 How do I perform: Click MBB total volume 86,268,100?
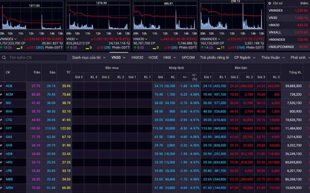(x=293, y=179)
